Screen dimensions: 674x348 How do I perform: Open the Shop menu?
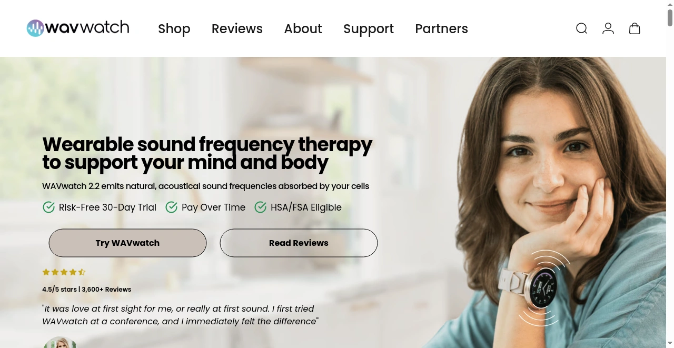click(x=174, y=28)
